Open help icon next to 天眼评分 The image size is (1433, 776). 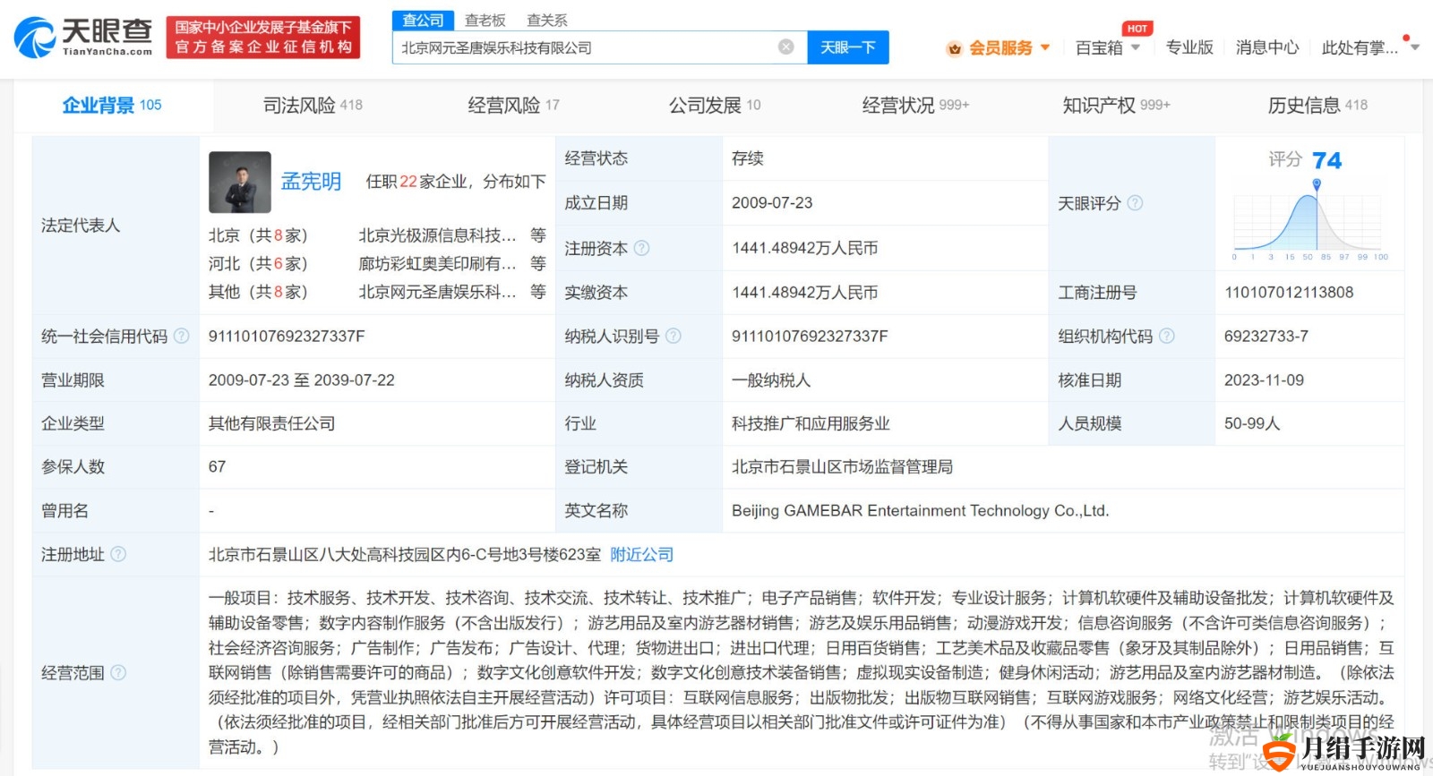click(x=1135, y=203)
